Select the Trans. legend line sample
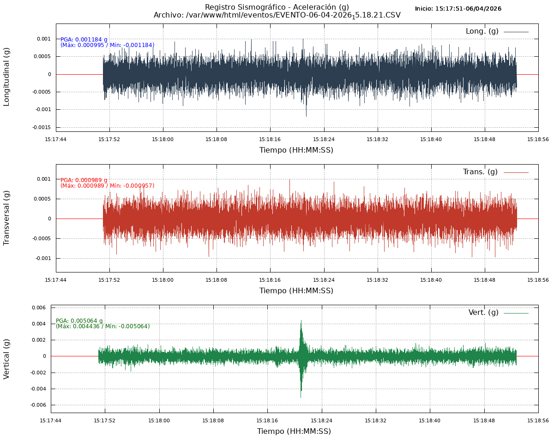The width and height of the screenshot is (554, 438). coord(516,172)
